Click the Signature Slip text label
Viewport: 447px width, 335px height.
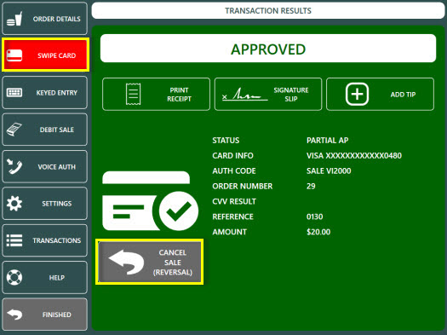291,95
